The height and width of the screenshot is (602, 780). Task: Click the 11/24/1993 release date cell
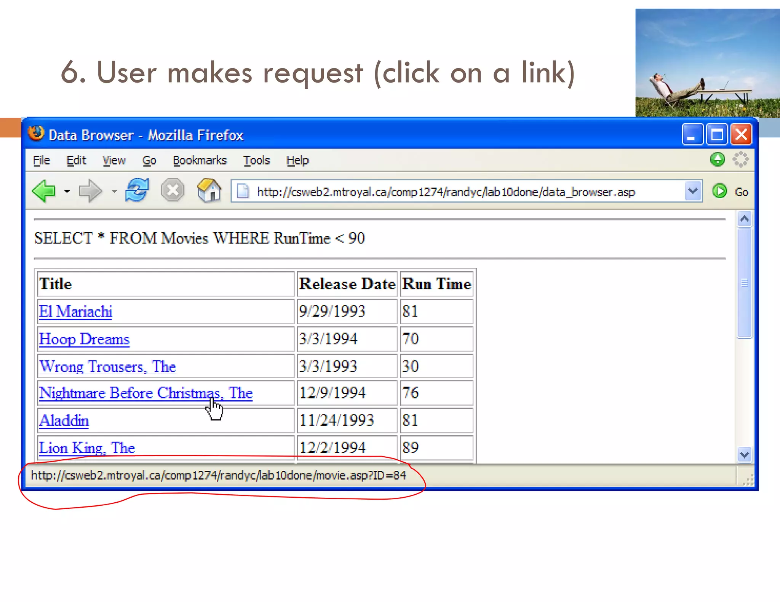point(347,420)
